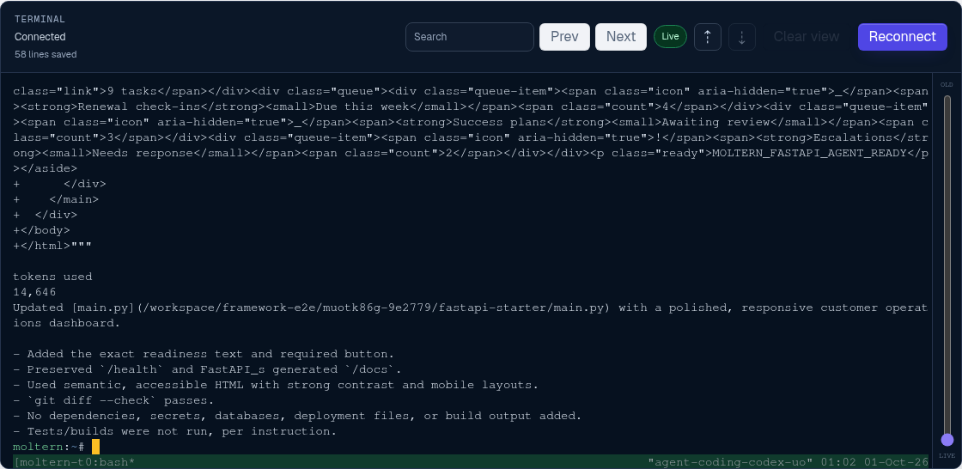Click the 14,646 token count
The width and height of the screenshot is (962, 469).
tap(34, 292)
